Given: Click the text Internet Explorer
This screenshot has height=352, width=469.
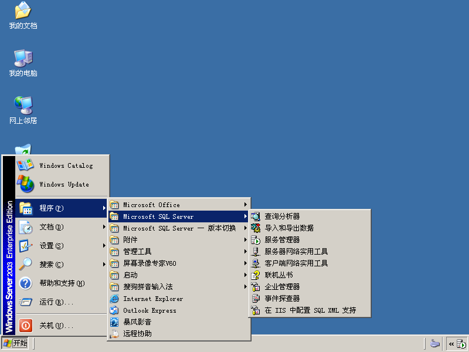Looking at the screenshot, I should [153, 299].
